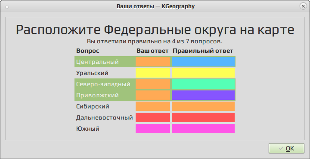
Task: Select the Уральский question label
Action: pyautogui.click(x=92, y=73)
